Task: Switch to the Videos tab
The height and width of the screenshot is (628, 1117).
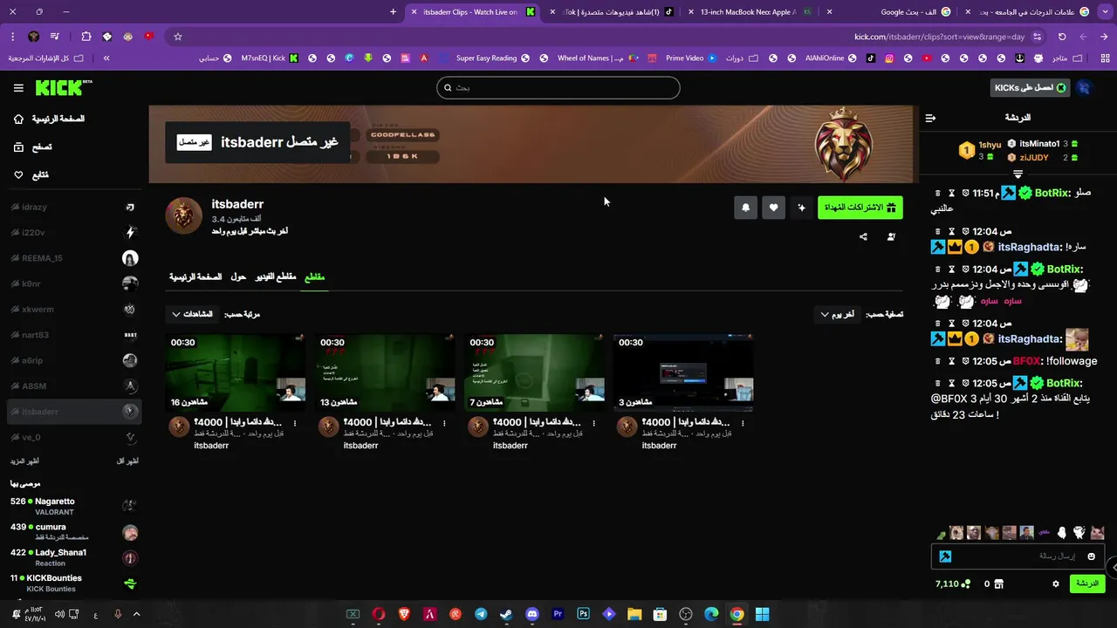Action: (276, 276)
